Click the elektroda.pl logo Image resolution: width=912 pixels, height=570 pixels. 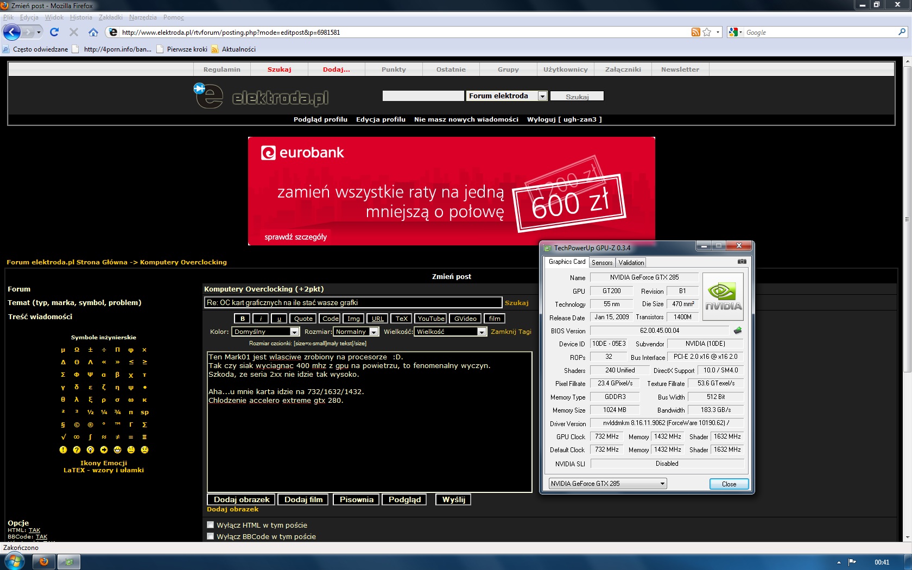click(x=261, y=96)
